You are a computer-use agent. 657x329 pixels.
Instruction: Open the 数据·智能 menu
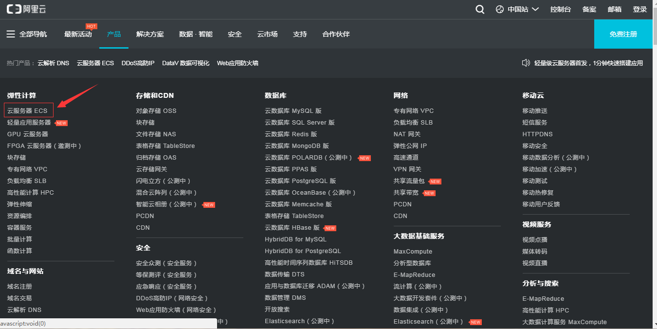coord(196,34)
